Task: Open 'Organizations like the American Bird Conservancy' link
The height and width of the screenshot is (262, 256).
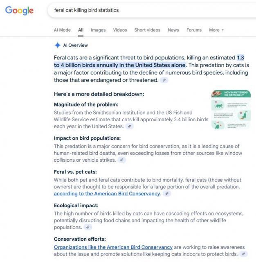Action: [113, 247]
